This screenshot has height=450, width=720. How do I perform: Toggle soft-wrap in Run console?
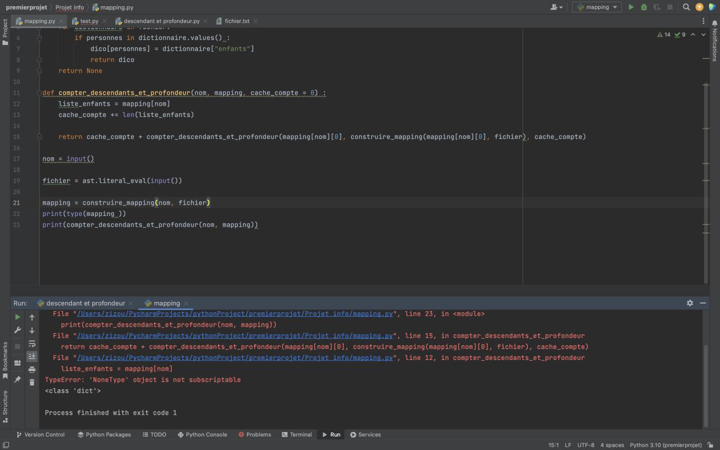pos(32,344)
